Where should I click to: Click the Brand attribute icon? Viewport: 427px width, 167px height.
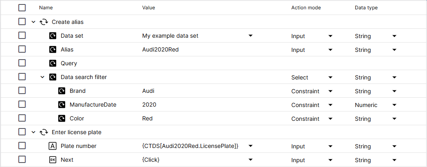[62, 91]
